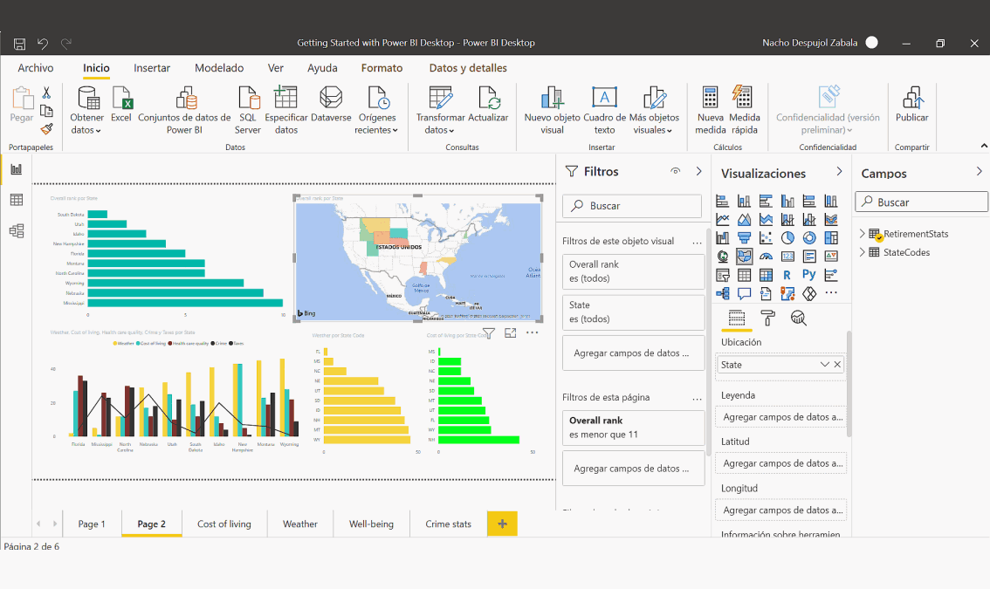
Task: Add a new page with plus button
Action: pos(502,524)
